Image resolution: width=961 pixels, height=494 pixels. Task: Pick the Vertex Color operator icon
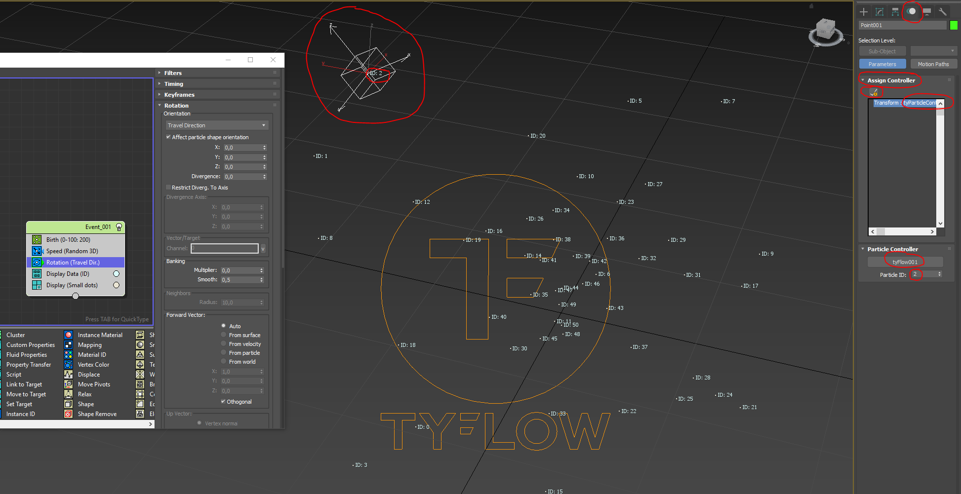pyautogui.click(x=69, y=365)
